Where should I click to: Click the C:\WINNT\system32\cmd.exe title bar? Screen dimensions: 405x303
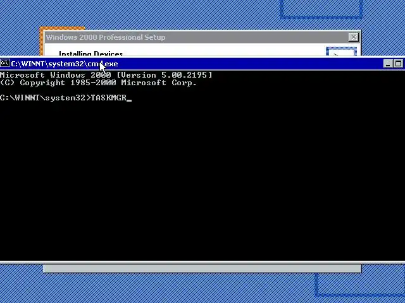[x=202, y=64]
